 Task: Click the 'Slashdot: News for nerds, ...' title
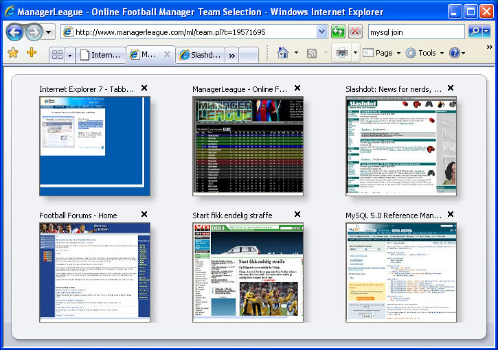394,89
